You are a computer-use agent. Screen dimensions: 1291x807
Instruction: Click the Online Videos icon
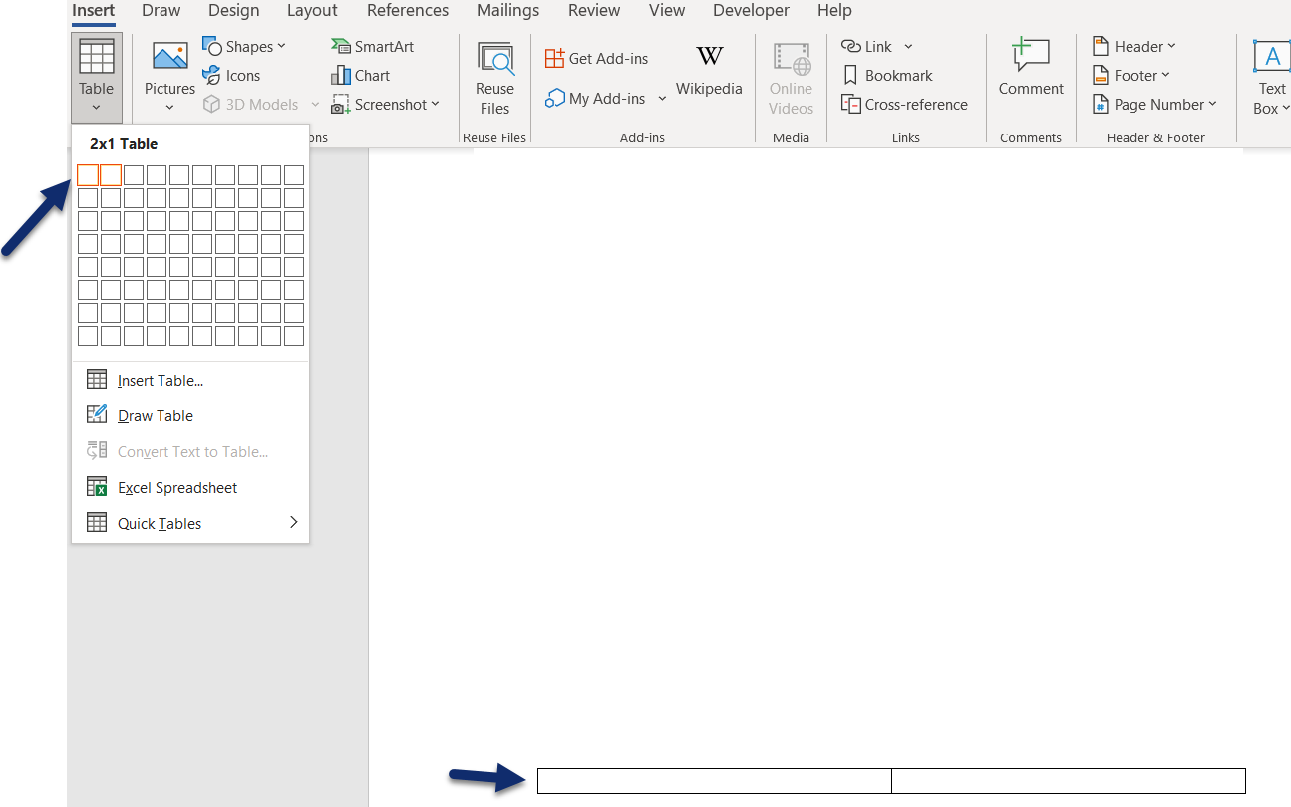pos(791,60)
